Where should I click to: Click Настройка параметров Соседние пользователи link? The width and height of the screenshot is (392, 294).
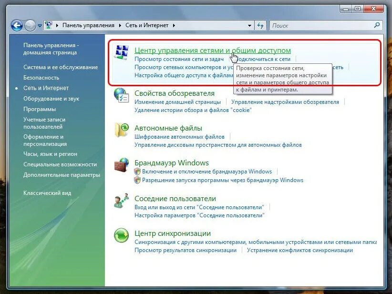click(x=199, y=215)
